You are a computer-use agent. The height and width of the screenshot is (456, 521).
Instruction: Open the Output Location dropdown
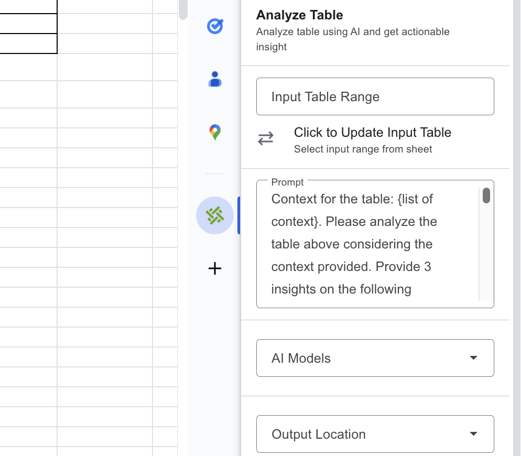[367, 434]
